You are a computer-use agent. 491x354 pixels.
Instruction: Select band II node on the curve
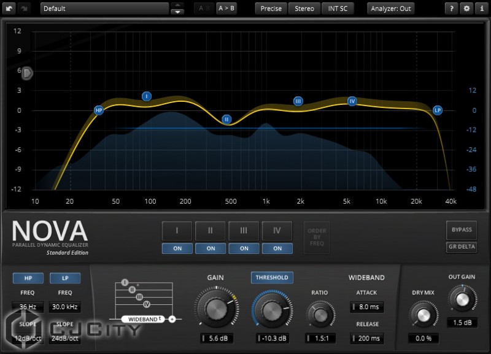[226, 119]
